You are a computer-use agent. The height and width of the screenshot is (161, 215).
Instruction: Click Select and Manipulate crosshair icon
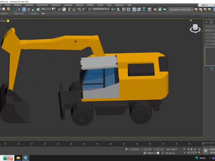pyautogui.click(x=59, y=9)
